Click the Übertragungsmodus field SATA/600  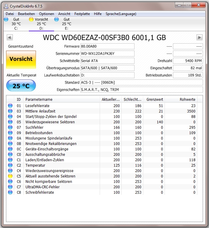pos(108,68)
